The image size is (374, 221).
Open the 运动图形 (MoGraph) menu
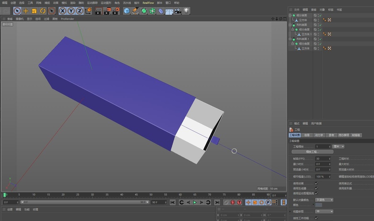point(106,3)
